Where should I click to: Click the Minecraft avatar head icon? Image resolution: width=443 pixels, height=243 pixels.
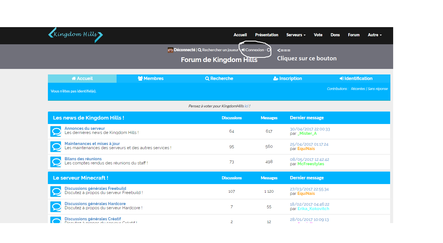(x=170, y=50)
